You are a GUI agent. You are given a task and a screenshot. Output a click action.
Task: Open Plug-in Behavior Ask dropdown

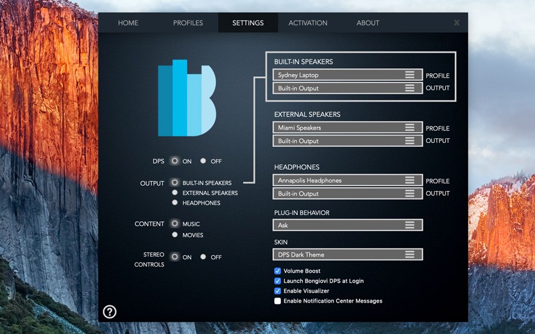pyautogui.click(x=348, y=225)
